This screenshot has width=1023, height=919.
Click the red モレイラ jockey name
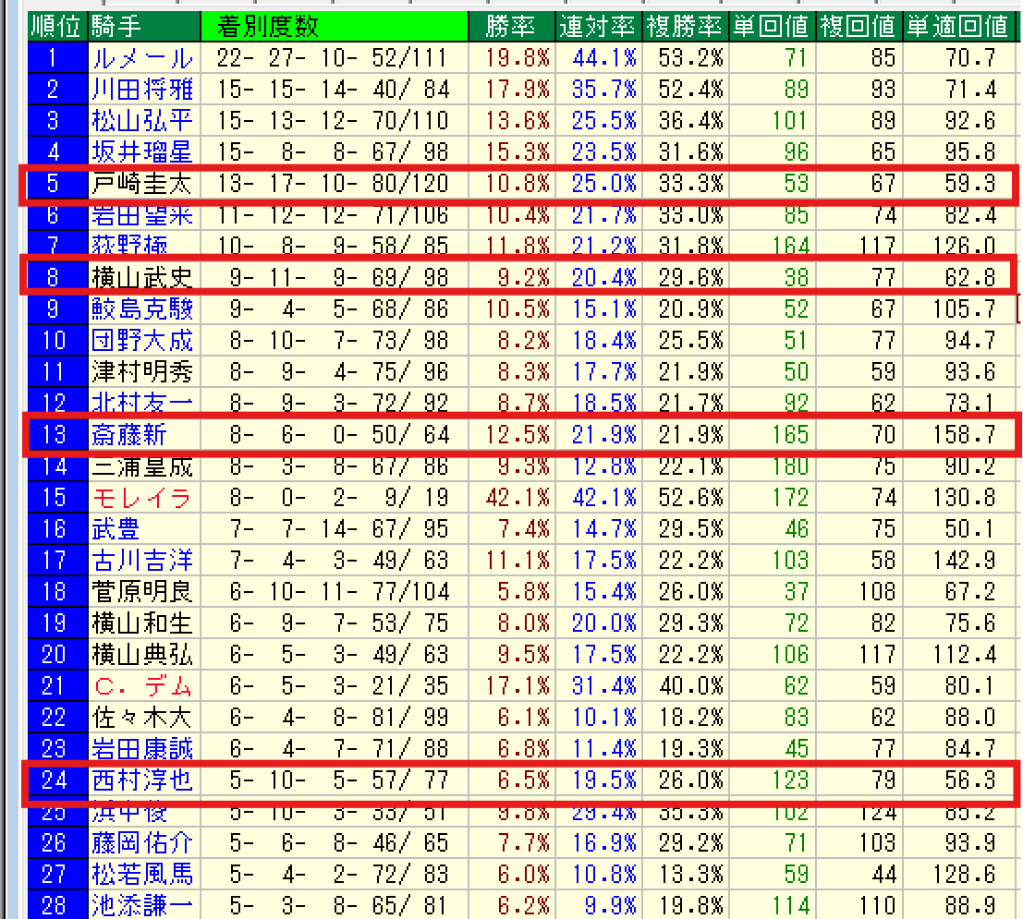[142, 498]
